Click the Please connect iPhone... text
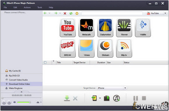 (15, 12)
